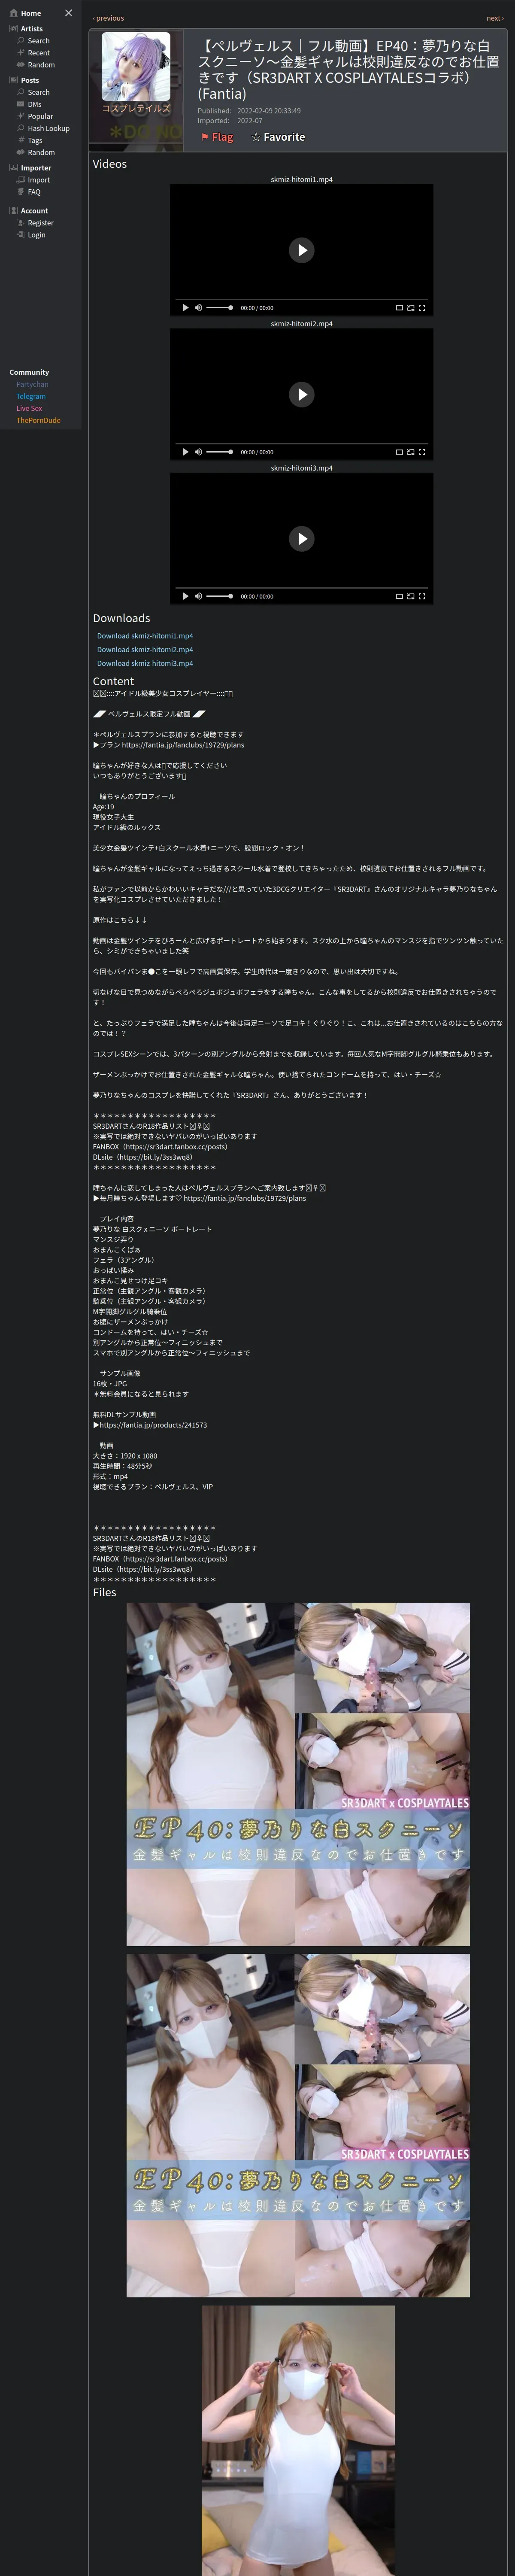
Task: Close the sidebar with the X icon
Action: tap(68, 13)
